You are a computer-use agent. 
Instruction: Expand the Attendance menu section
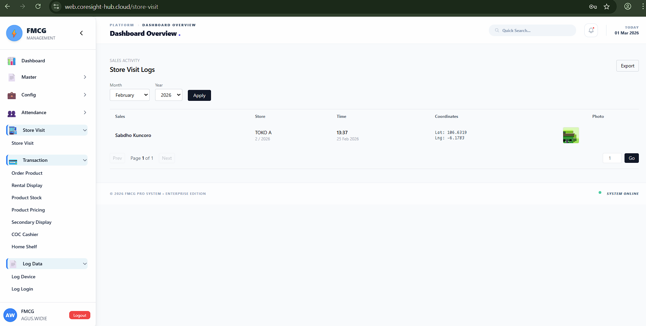click(x=47, y=112)
